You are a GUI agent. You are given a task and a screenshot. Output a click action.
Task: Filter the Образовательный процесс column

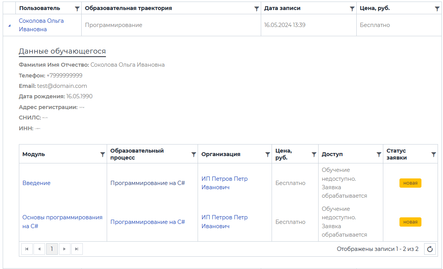coord(194,154)
